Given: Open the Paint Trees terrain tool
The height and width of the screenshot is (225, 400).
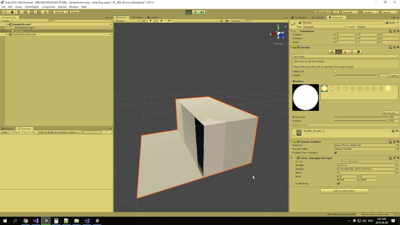Looking at the screenshot, I should click(345, 52).
